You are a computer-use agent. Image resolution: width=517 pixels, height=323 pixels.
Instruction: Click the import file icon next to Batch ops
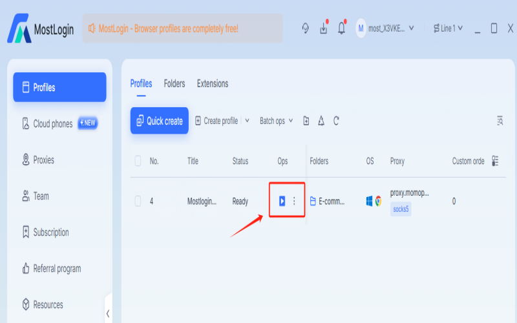pos(306,121)
